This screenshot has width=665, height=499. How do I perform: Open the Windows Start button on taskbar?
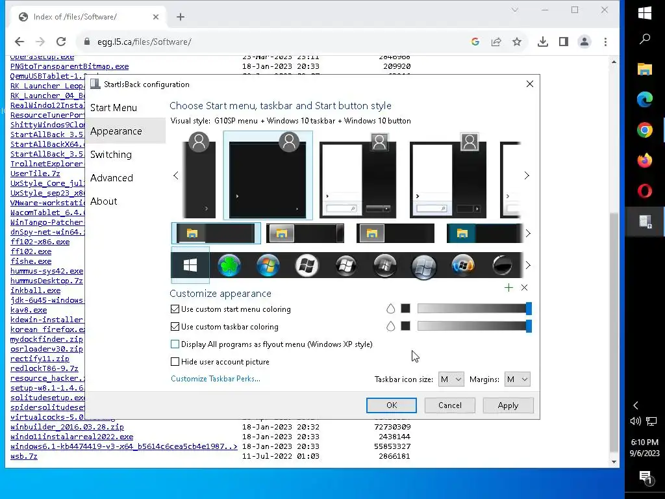[x=645, y=13]
